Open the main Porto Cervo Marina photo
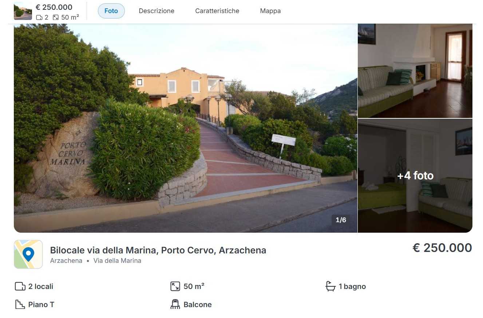This screenshot has height=318, width=483. 186,128
